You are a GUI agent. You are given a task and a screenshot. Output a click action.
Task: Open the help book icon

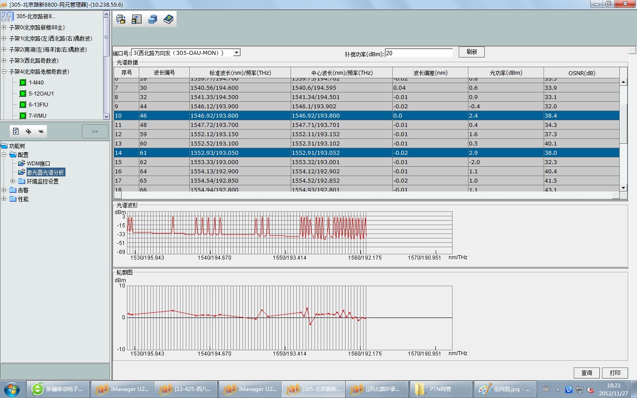coord(169,19)
